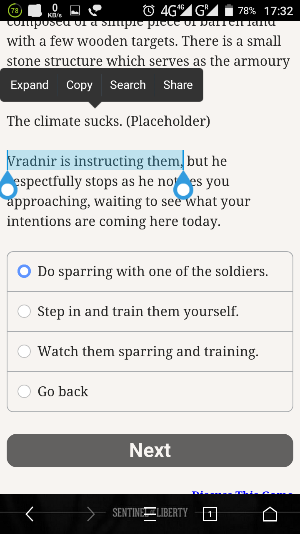The width and height of the screenshot is (300, 534).
Task: Tap the browser back arrow icon
Action: coord(30,514)
